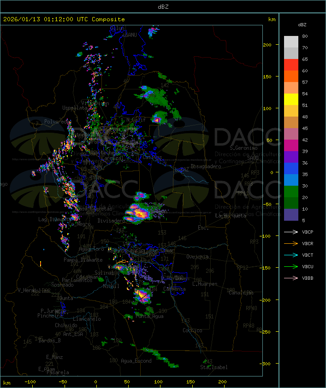Click the storm cell north of Punta_Agua
The height and width of the screenshot is (388, 326).
coord(142,296)
